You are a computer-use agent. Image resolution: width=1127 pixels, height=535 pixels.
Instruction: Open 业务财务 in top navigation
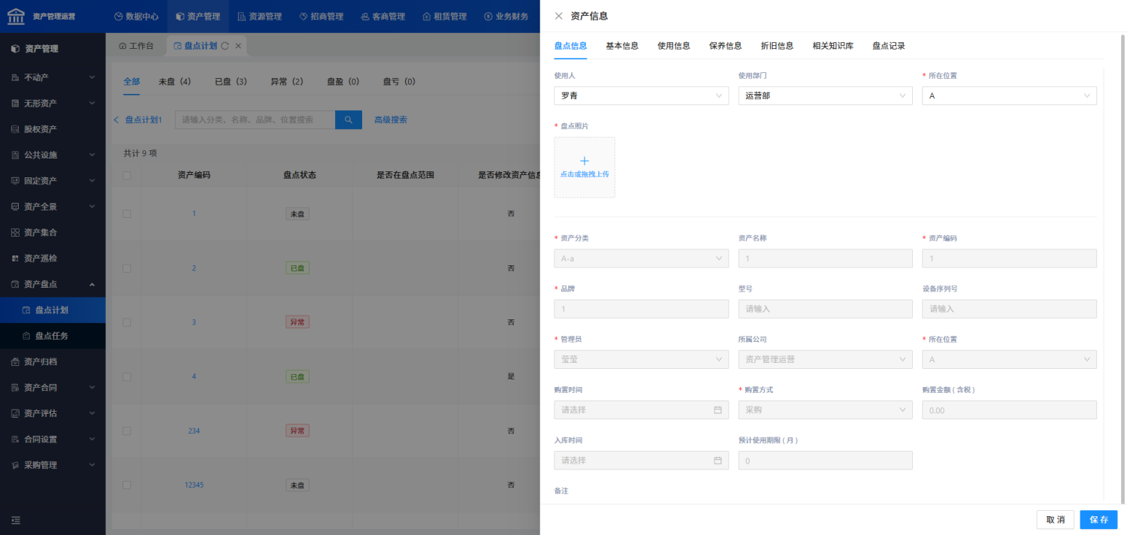[x=506, y=17]
